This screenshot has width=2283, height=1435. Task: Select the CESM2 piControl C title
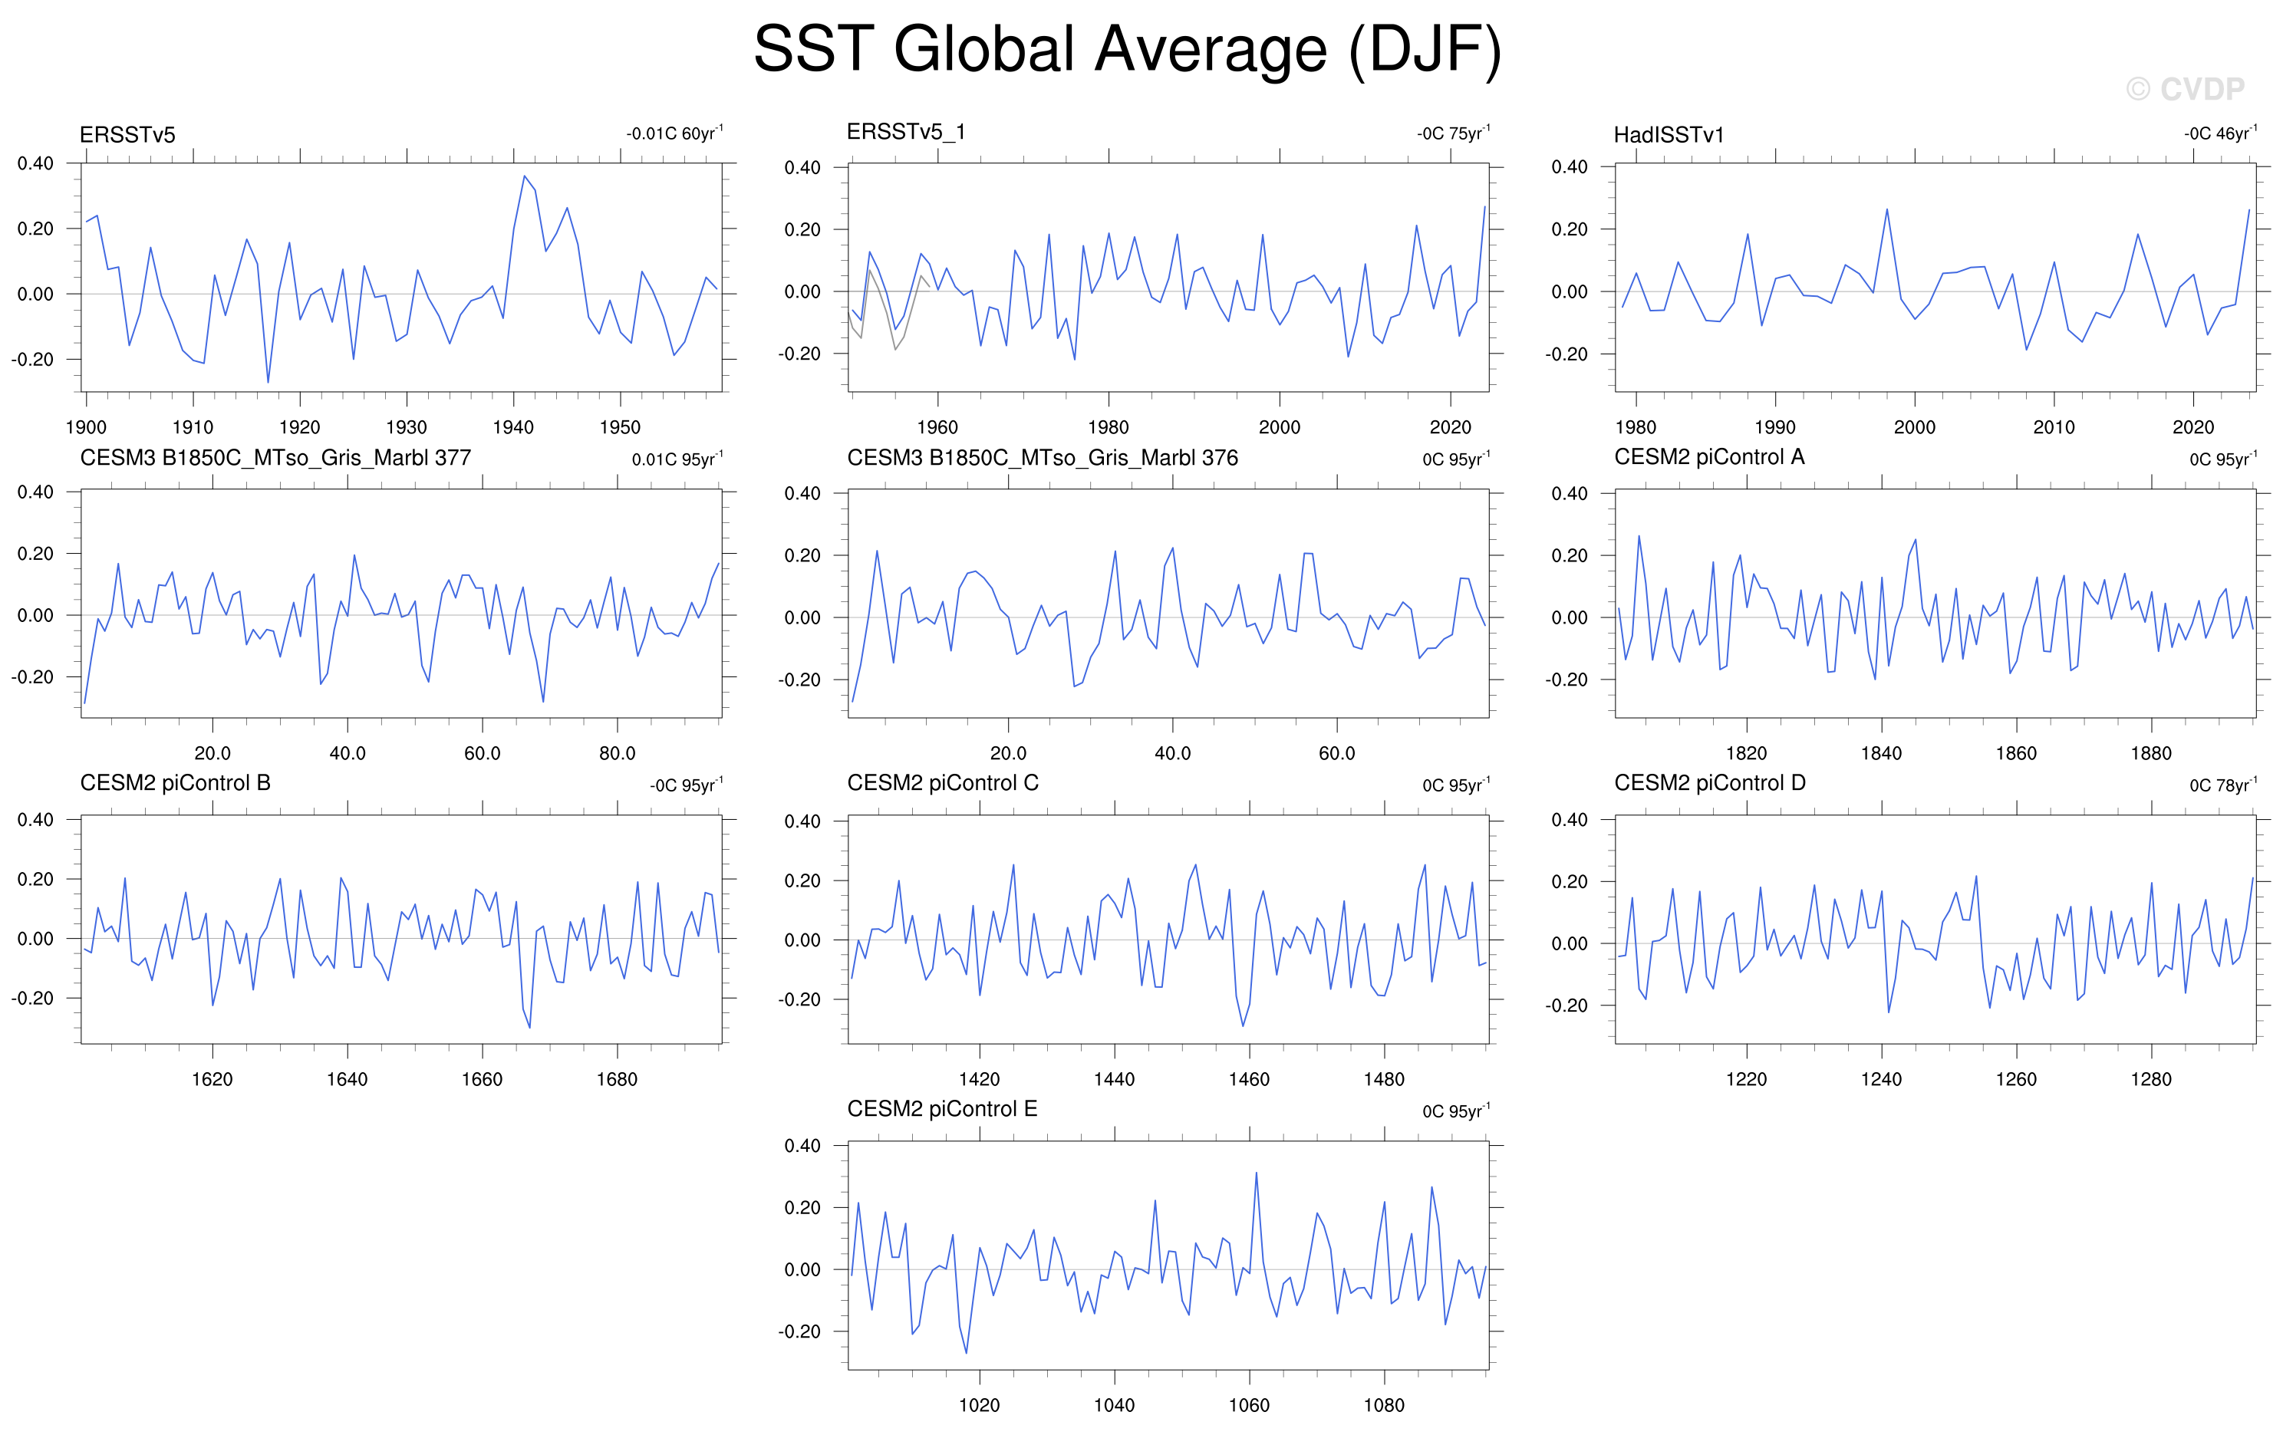click(942, 783)
